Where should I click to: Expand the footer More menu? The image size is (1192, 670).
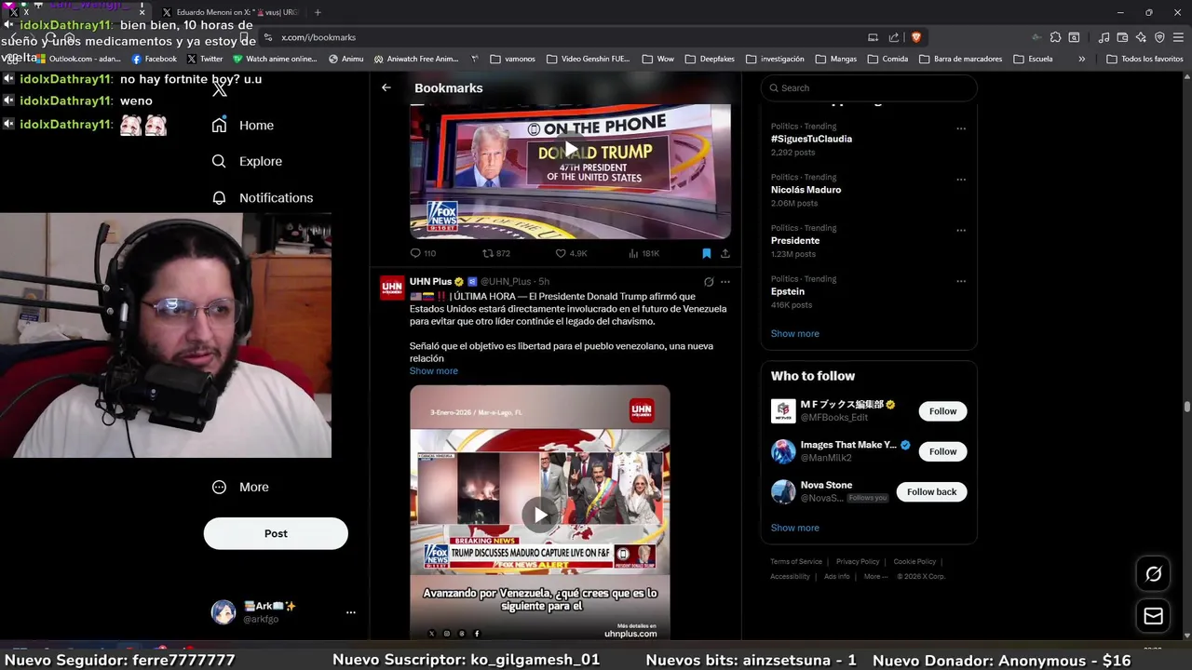coord(875,577)
